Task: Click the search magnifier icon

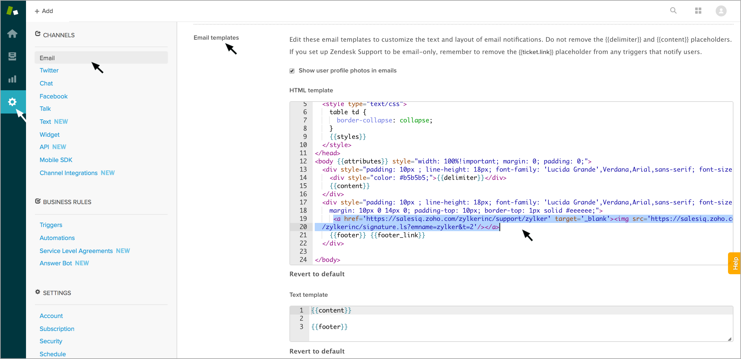Action: 673,11
